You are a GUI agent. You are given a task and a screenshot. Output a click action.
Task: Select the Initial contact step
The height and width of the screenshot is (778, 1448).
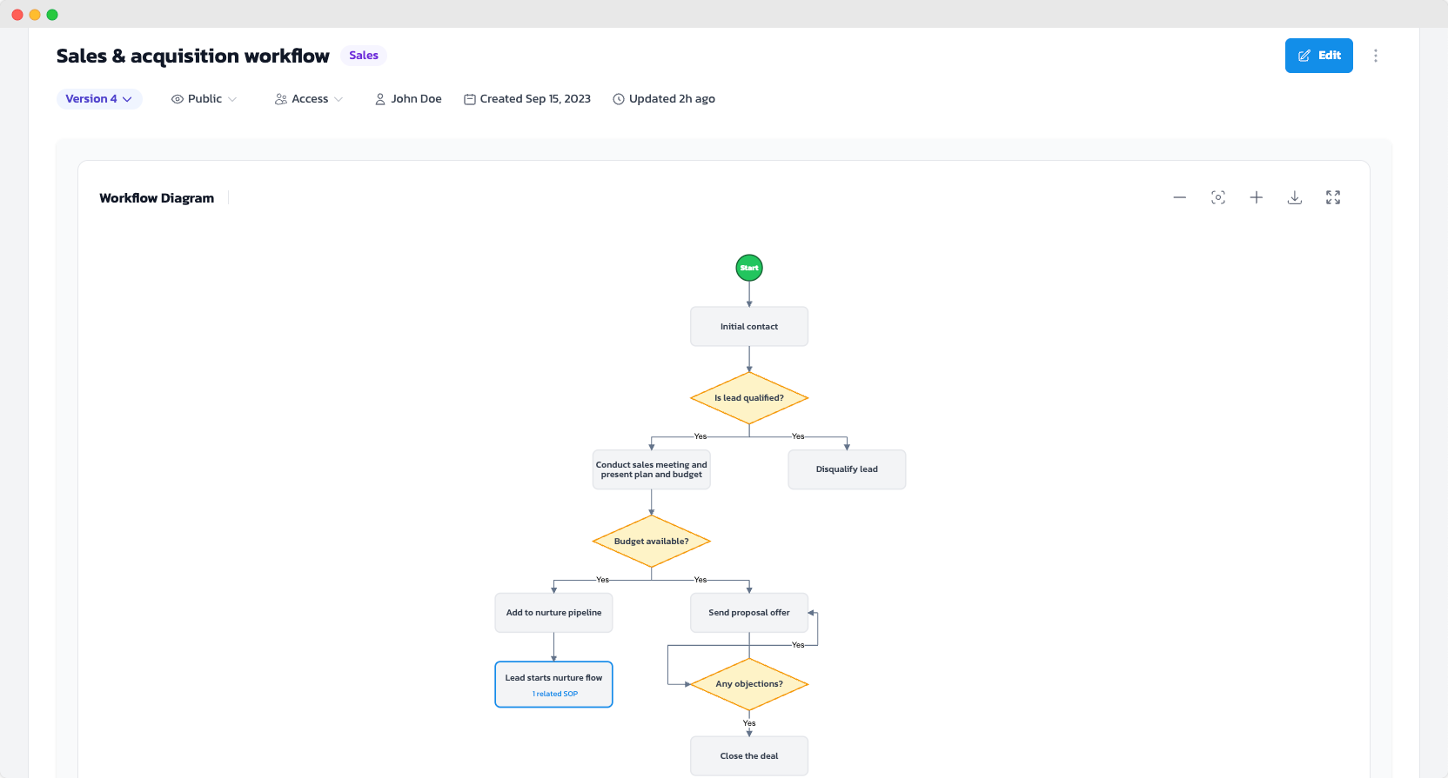(x=749, y=327)
